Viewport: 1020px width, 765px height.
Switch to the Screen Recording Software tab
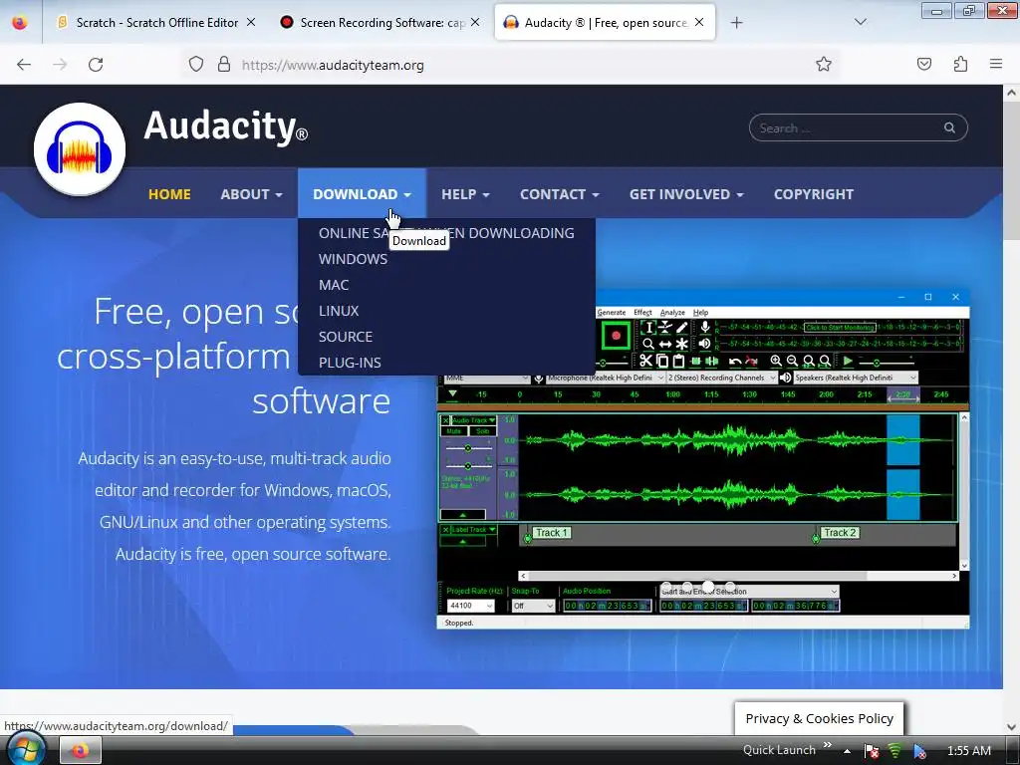point(382,22)
